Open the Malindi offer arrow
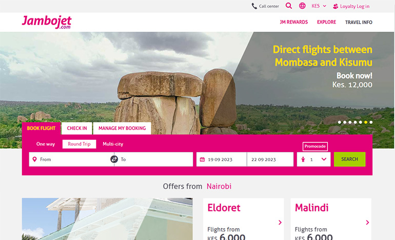 [x=367, y=223]
